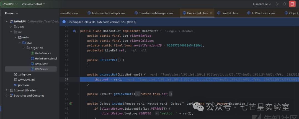Expand External Libraries node

point(7,90)
